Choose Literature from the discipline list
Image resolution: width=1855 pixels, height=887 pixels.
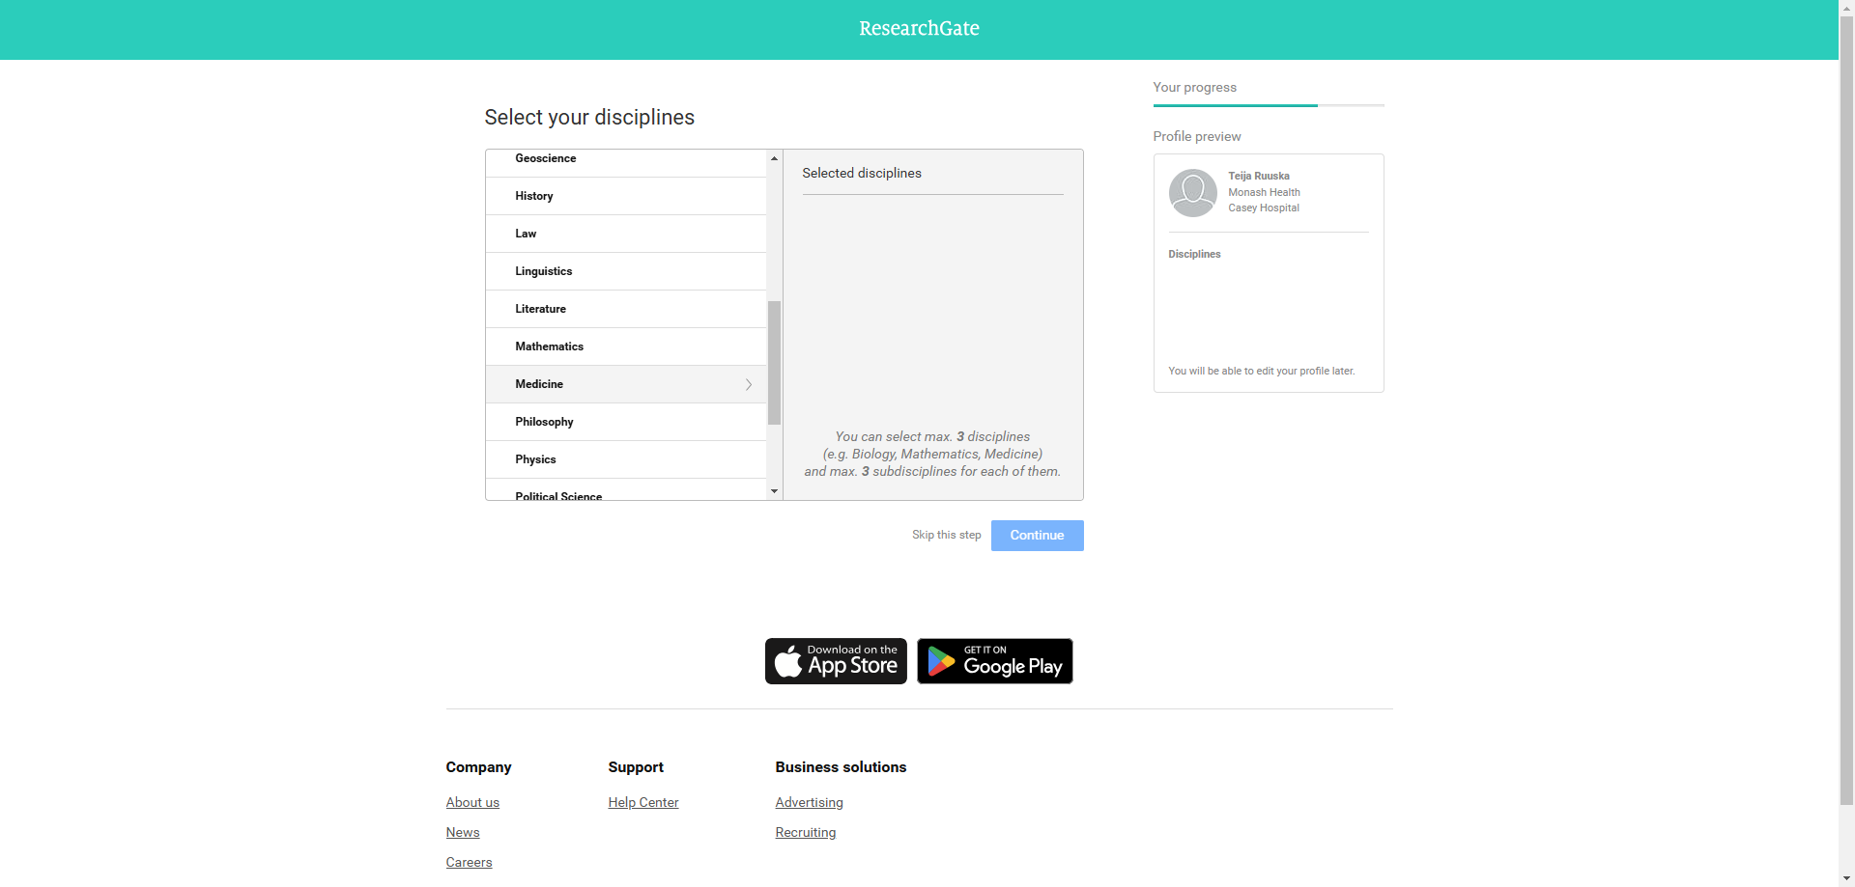coord(626,309)
